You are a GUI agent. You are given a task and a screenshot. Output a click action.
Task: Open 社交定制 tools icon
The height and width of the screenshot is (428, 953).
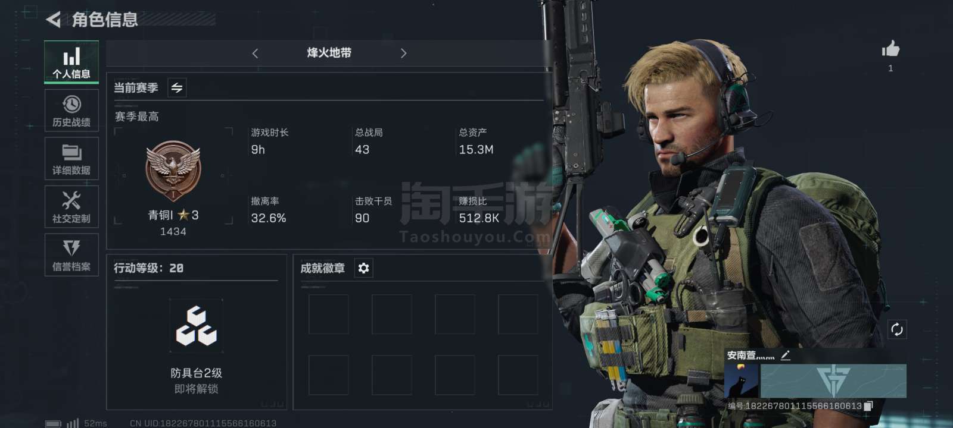[x=71, y=207]
